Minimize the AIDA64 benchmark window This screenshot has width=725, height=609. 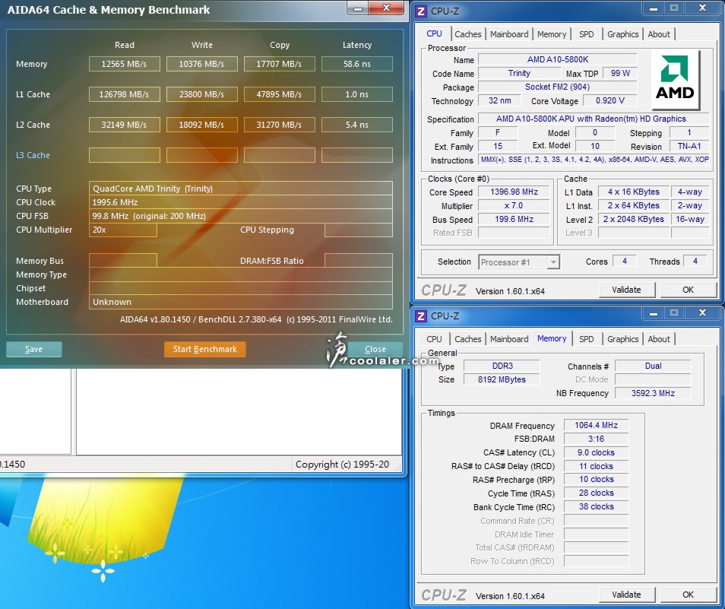tap(359, 8)
